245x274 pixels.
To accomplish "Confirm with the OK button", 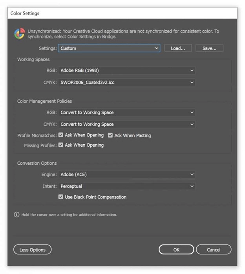I will point(176,250).
